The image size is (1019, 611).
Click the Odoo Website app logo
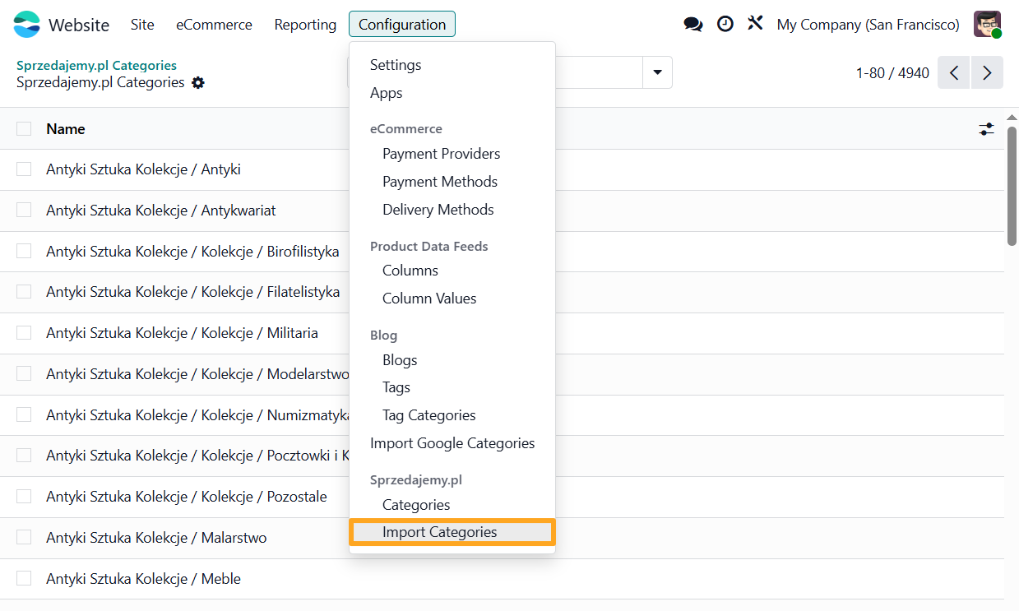click(x=26, y=25)
